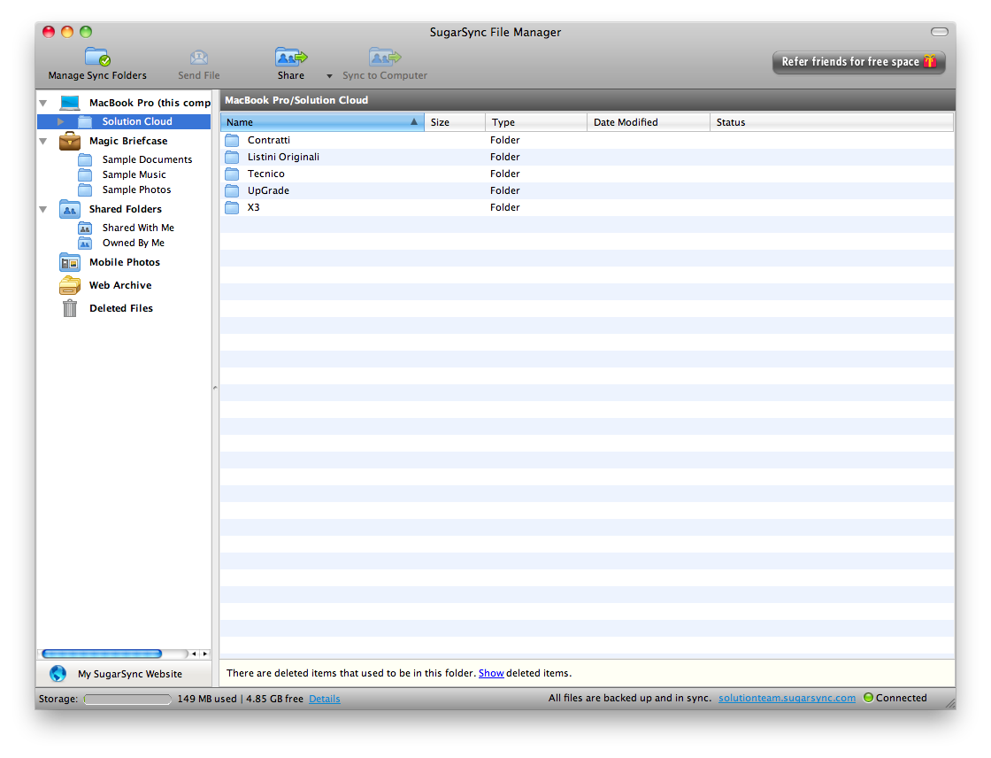Select the Contratti folder row

(x=588, y=140)
